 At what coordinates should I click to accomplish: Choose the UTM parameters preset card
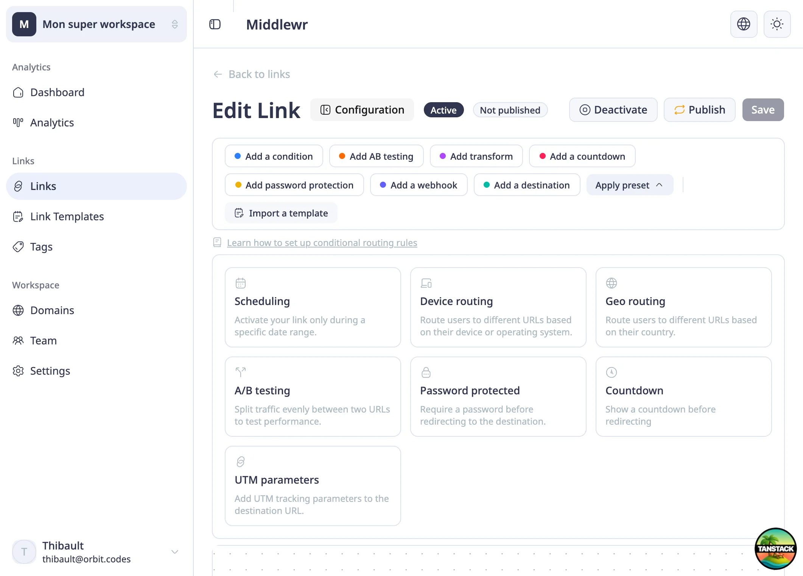(x=313, y=486)
